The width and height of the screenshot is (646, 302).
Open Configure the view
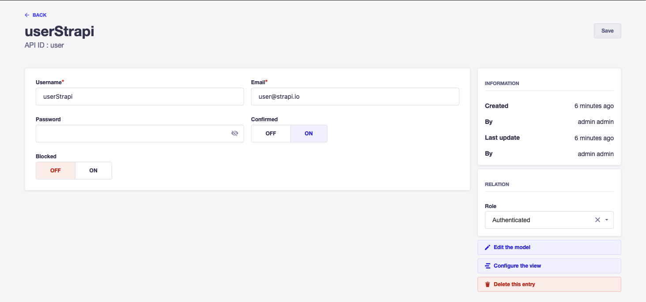(549, 266)
